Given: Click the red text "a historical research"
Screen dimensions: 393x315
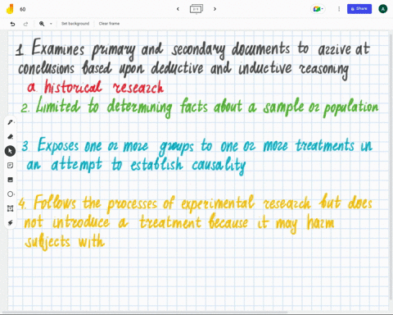Looking at the screenshot, I should point(95,87).
